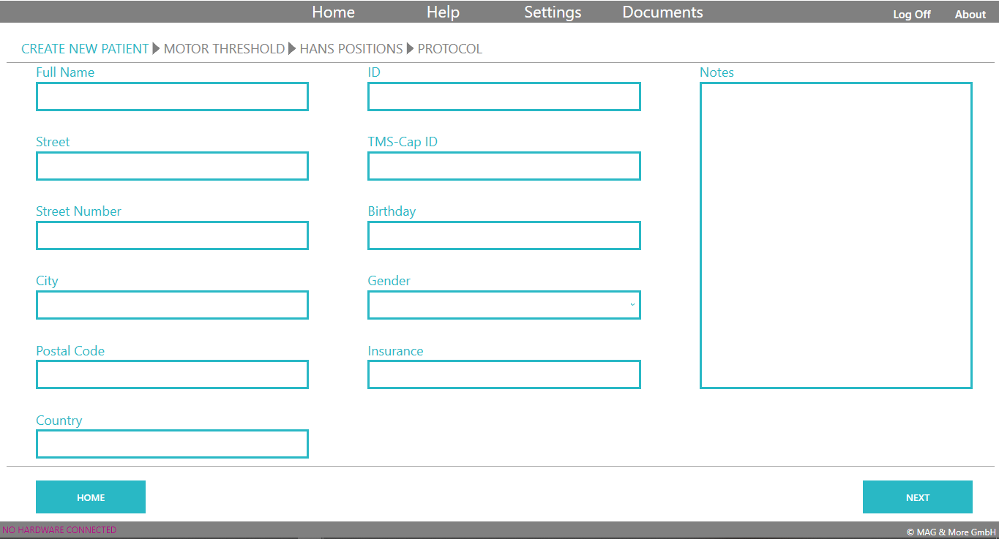
Task: Select the Hans Positions breadcrumb step
Action: (x=351, y=49)
